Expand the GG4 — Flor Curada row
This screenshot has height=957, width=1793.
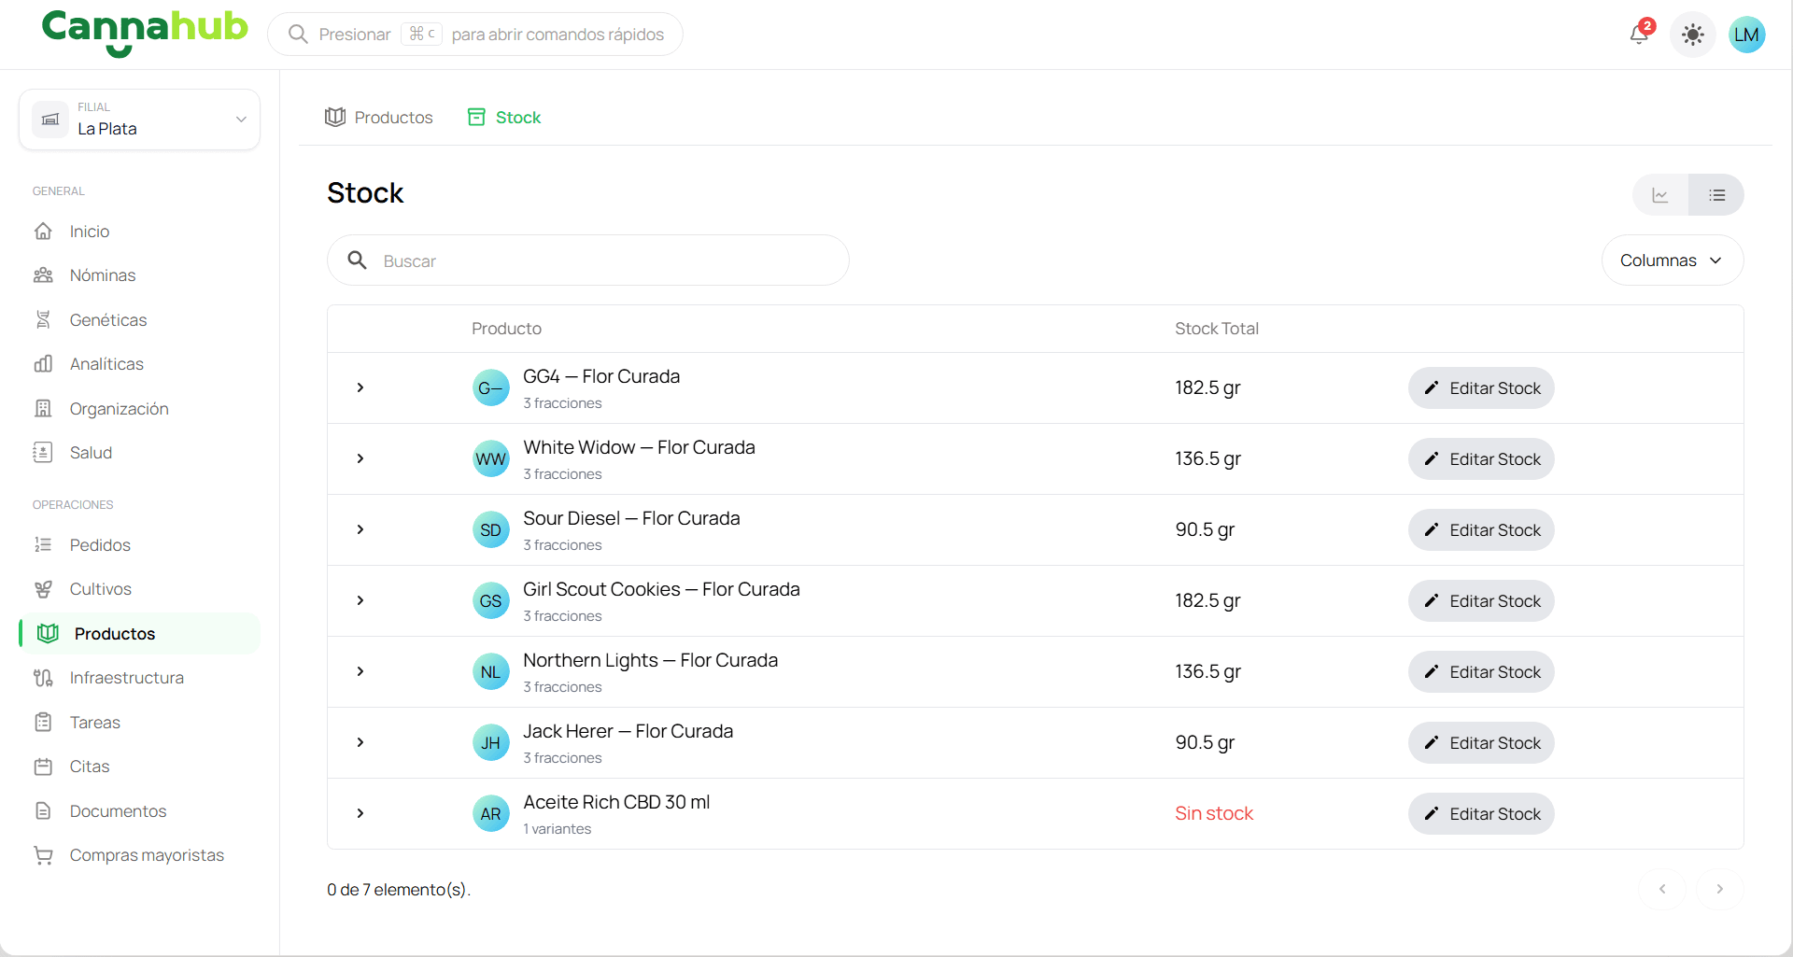(360, 387)
